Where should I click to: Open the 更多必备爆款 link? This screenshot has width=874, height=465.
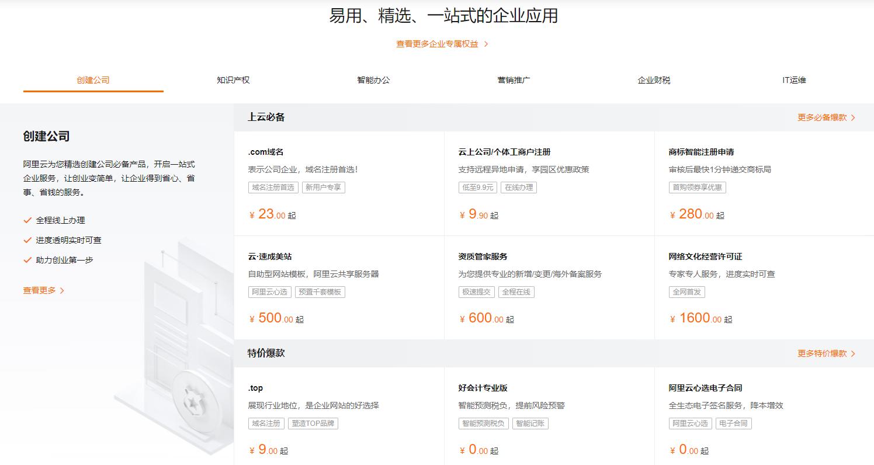(x=822, y=117)
